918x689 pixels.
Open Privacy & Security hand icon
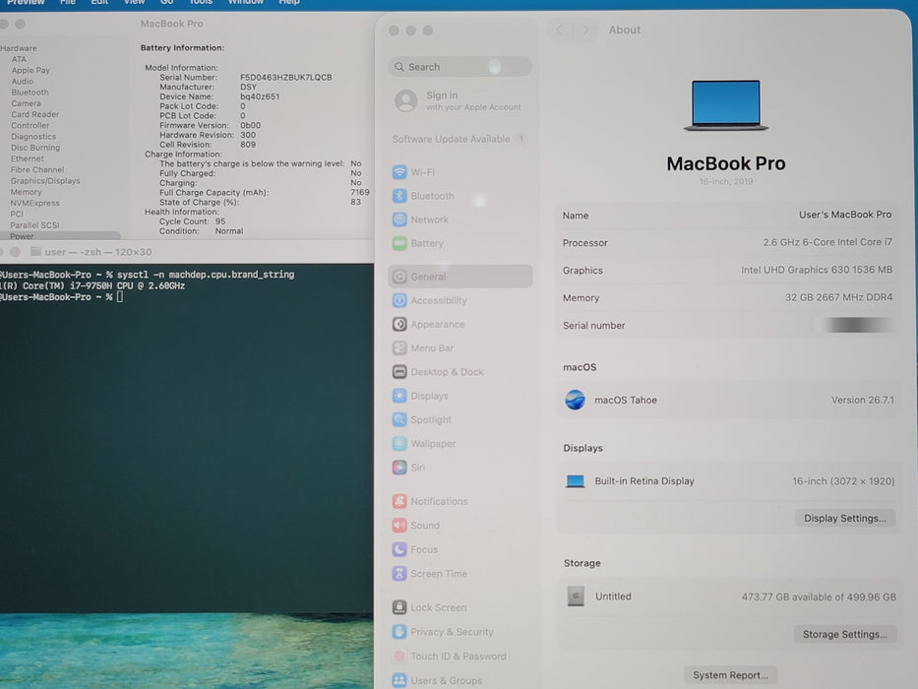399,632
